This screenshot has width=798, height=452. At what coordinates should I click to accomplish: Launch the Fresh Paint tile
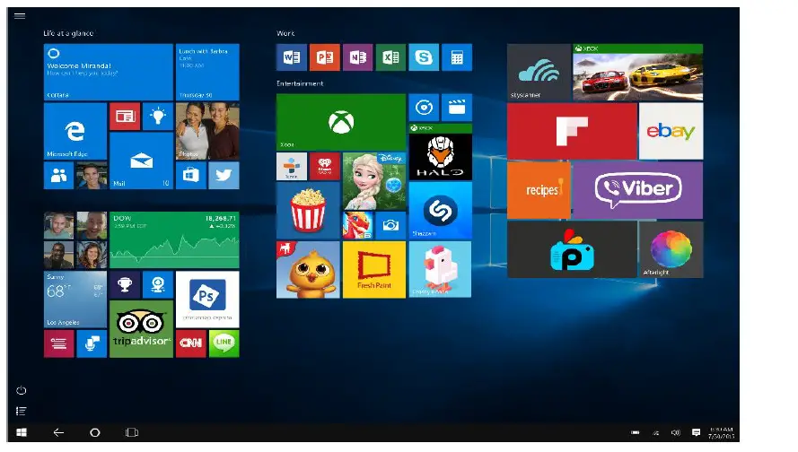374,269
